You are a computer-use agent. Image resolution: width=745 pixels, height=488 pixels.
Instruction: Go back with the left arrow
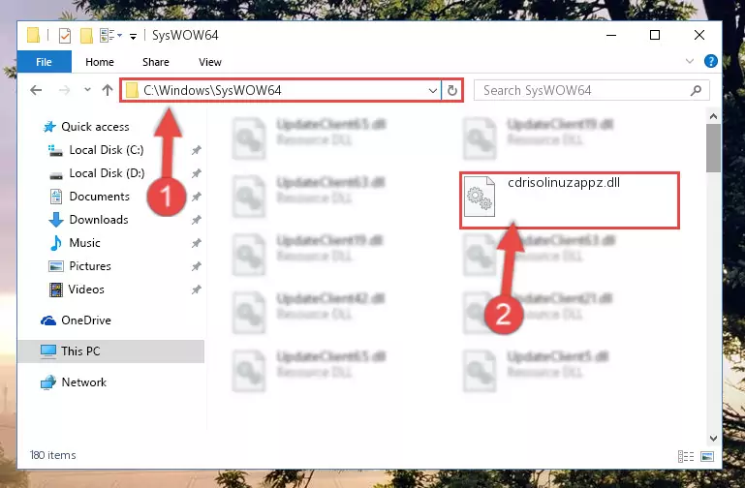[x=36, y=90]
